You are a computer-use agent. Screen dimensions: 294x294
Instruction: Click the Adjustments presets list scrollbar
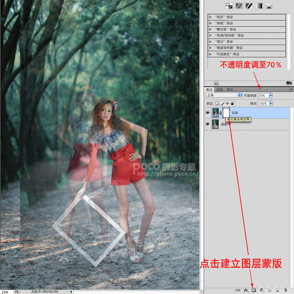pyautogui.click(x=289, y=41)
